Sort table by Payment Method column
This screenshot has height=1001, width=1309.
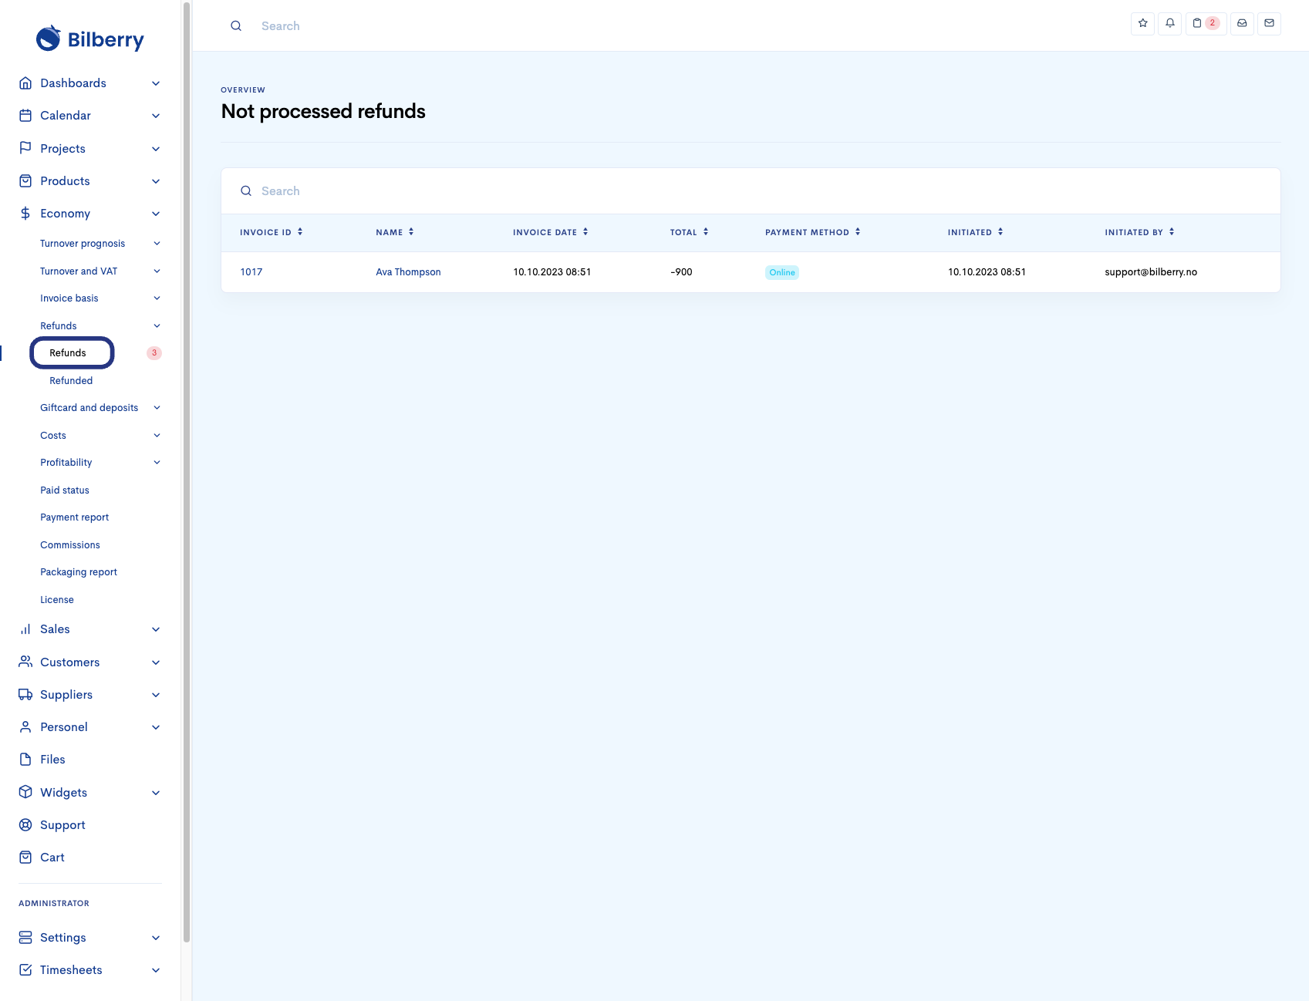click(812, 232)
